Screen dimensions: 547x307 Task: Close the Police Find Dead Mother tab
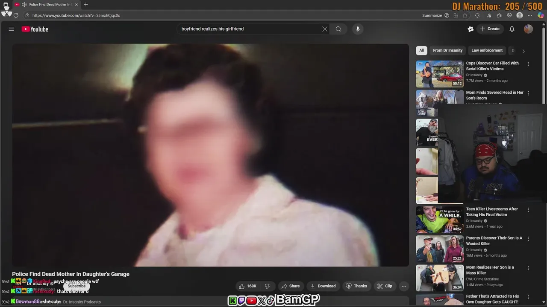click(x=76, y=5)
